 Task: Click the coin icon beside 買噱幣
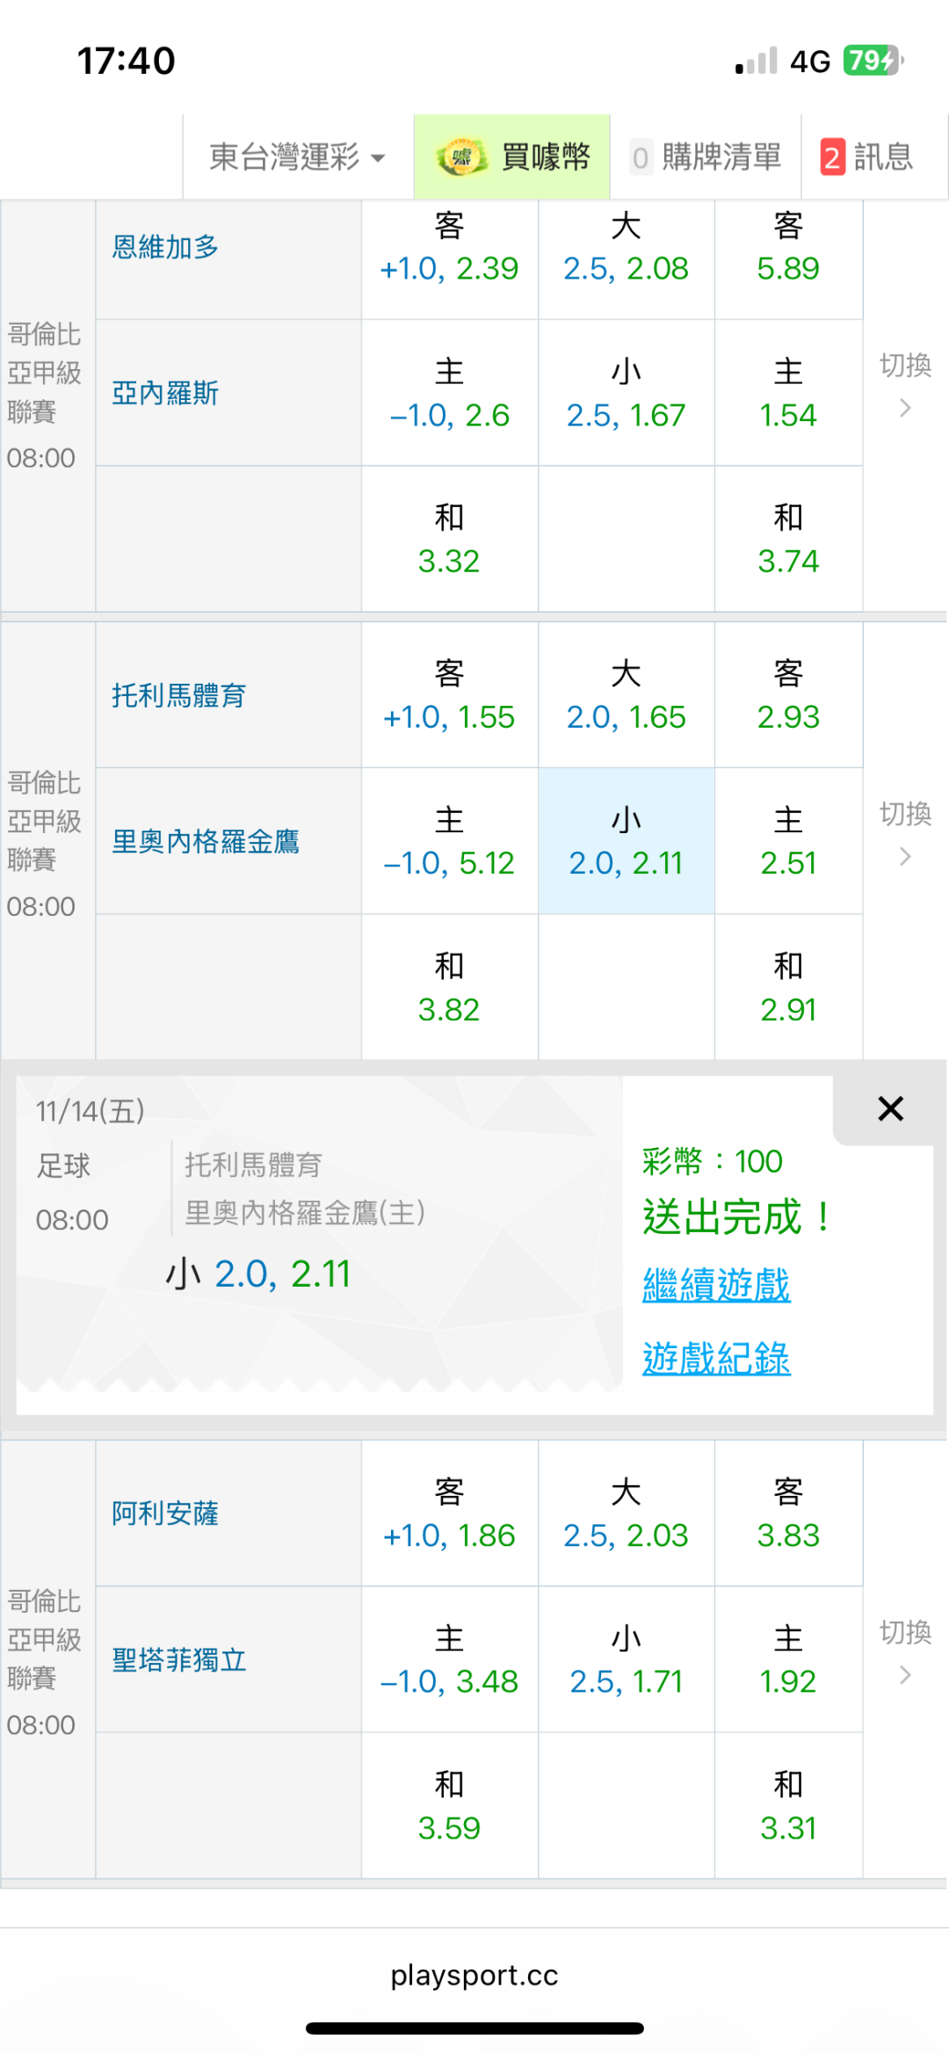click(460, 158)
